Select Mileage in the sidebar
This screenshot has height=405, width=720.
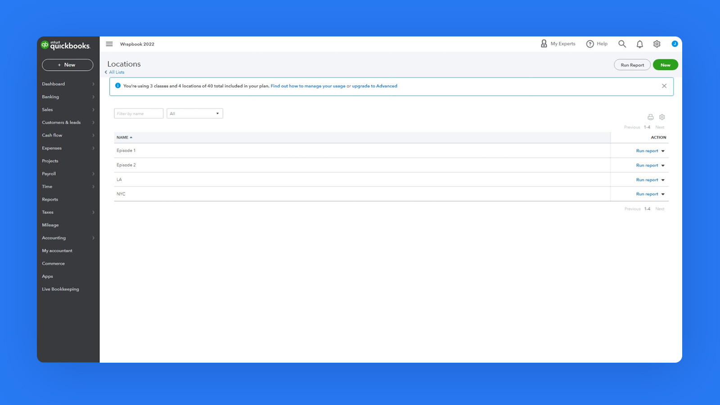50,225
